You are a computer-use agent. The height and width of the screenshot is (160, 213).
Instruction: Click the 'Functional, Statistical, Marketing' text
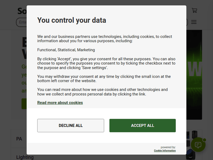66,50
